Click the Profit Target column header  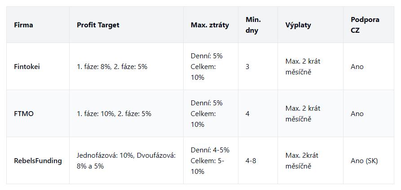(98, 25)
